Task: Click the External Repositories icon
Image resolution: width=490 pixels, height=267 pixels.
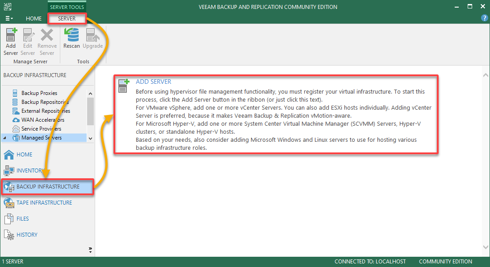Action: (x=16, y=111)
